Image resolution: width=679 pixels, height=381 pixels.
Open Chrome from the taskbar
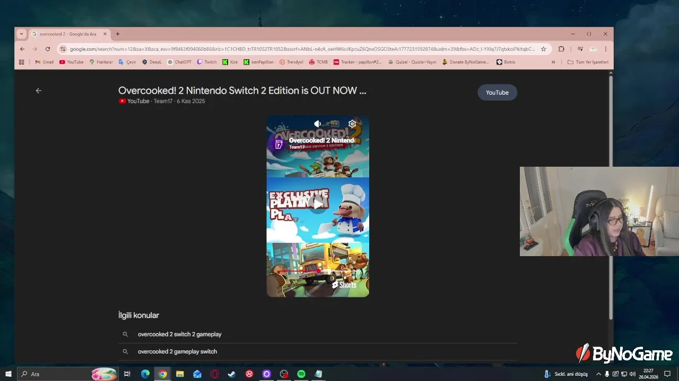pyautogui.click(x=162, y=374)
